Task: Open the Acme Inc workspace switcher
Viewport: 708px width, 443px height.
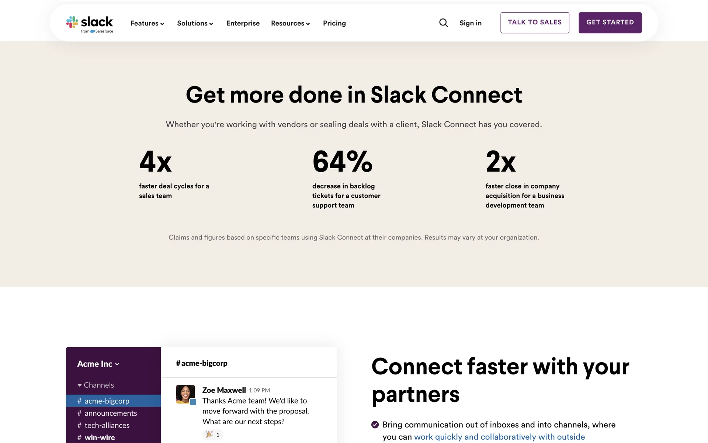Action: (98, 364)
